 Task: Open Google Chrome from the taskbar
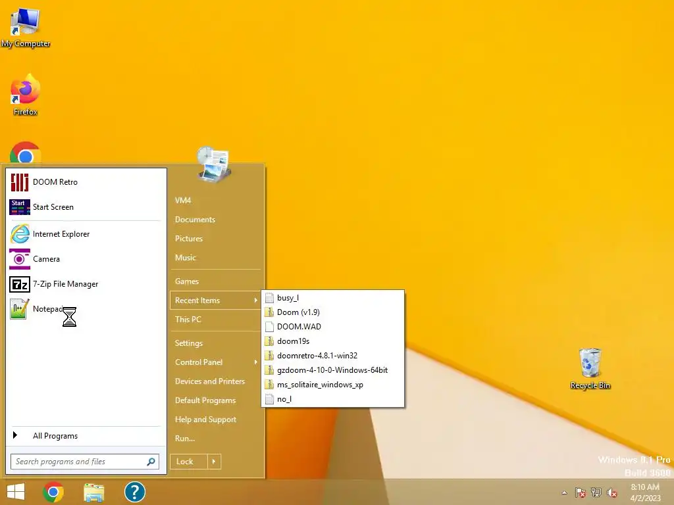tap(53, 492)
